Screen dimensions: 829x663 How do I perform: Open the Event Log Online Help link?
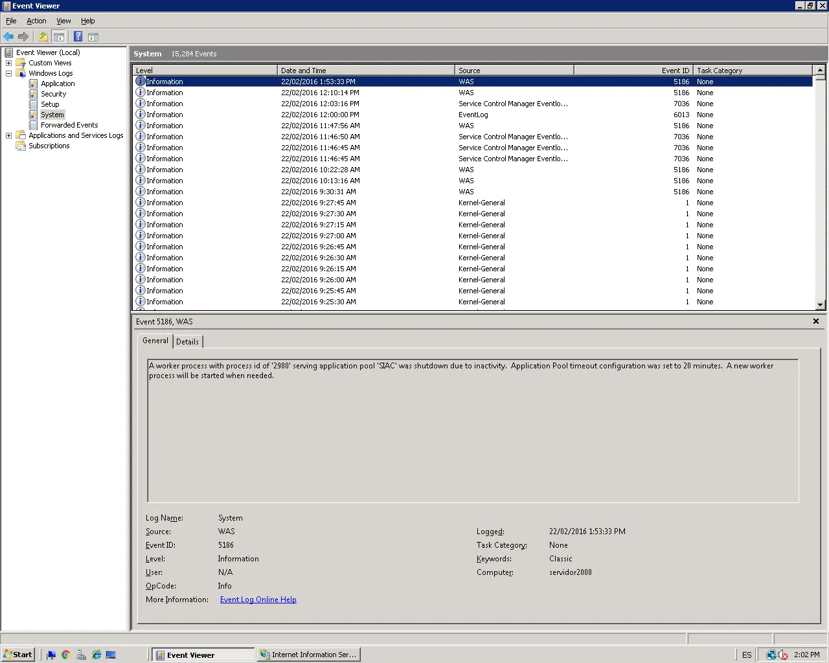point(258,600)
